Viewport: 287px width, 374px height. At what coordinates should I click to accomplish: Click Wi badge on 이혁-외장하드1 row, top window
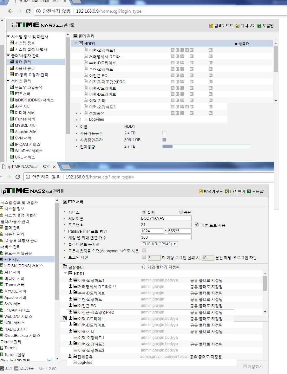point(173,50)
